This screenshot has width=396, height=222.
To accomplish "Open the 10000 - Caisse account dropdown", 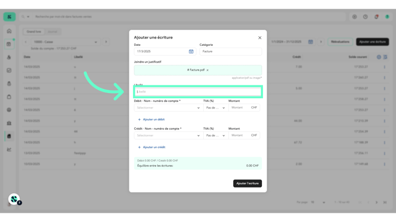I will click(65, 42).
